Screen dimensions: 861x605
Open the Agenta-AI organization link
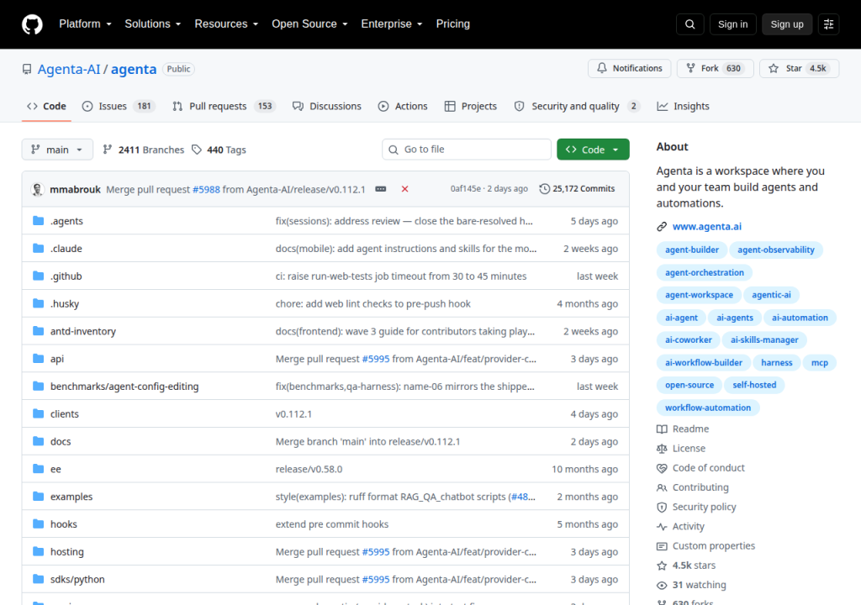click(x=69, y=69)
